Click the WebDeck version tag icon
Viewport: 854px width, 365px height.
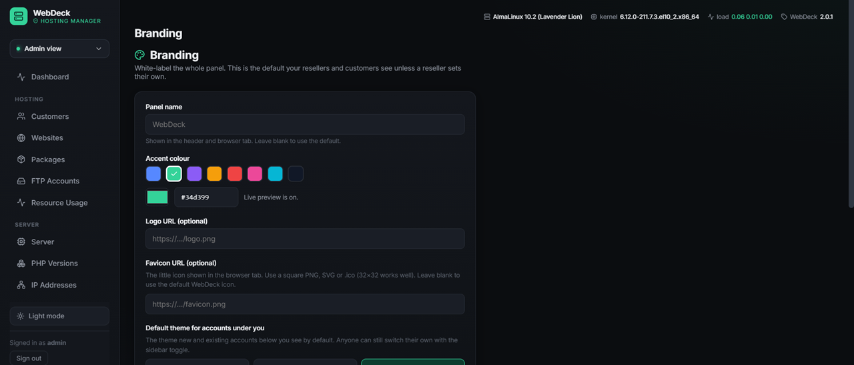[x=784, y=17]
